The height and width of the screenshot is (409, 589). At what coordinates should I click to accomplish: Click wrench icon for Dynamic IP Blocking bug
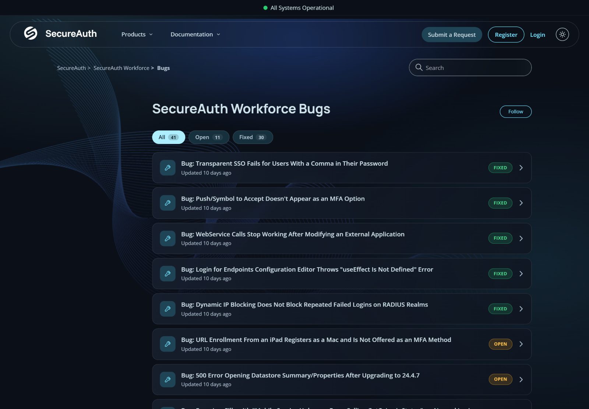tap(167, 309)
